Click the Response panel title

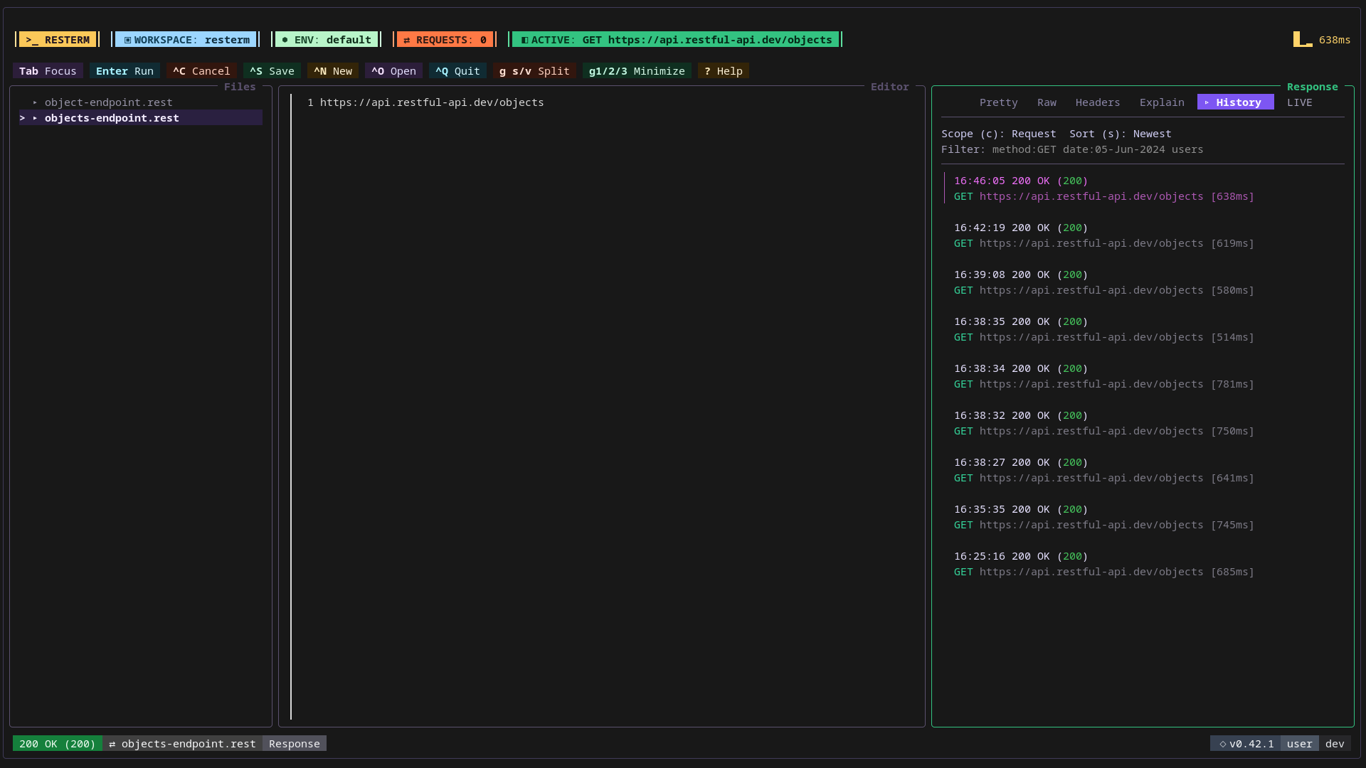click(x=1313, y=87)
